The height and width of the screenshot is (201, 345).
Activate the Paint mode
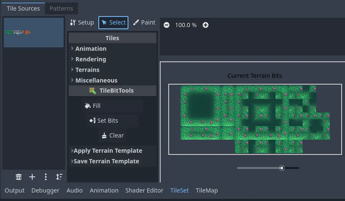pos(144,22)
